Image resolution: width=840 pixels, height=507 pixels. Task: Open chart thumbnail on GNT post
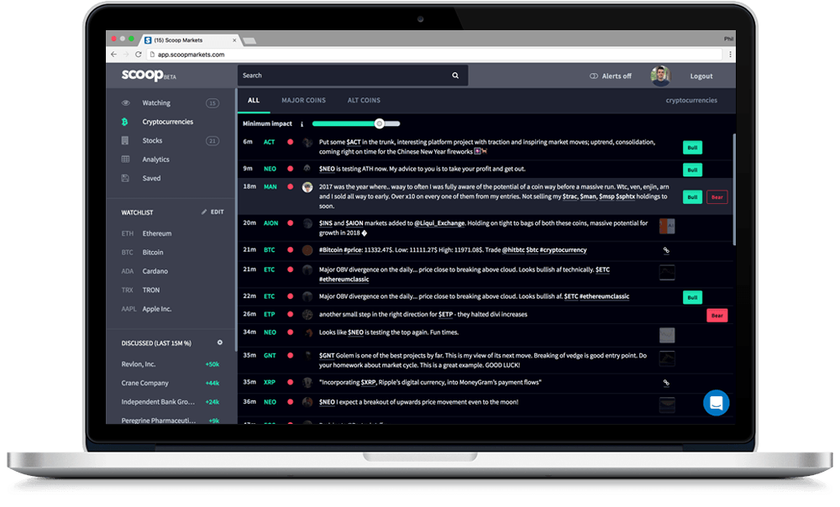[x=666, y=358]
